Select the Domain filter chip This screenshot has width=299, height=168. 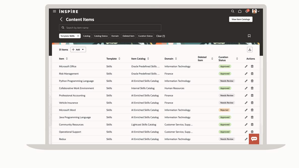tap(115, 36)
